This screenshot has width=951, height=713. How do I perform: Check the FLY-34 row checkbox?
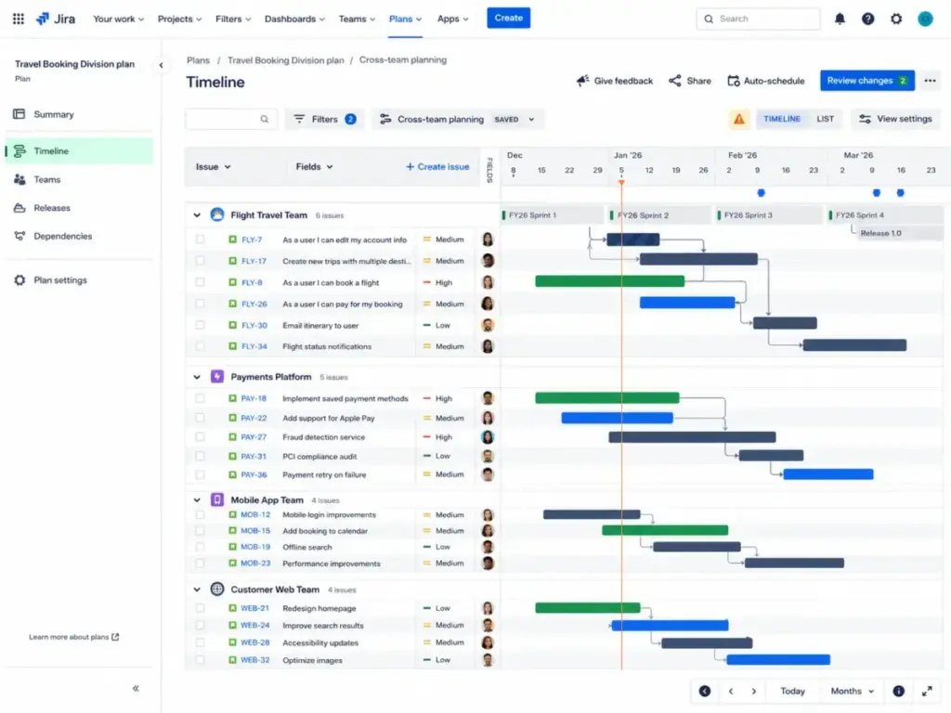tap(200, 346)
